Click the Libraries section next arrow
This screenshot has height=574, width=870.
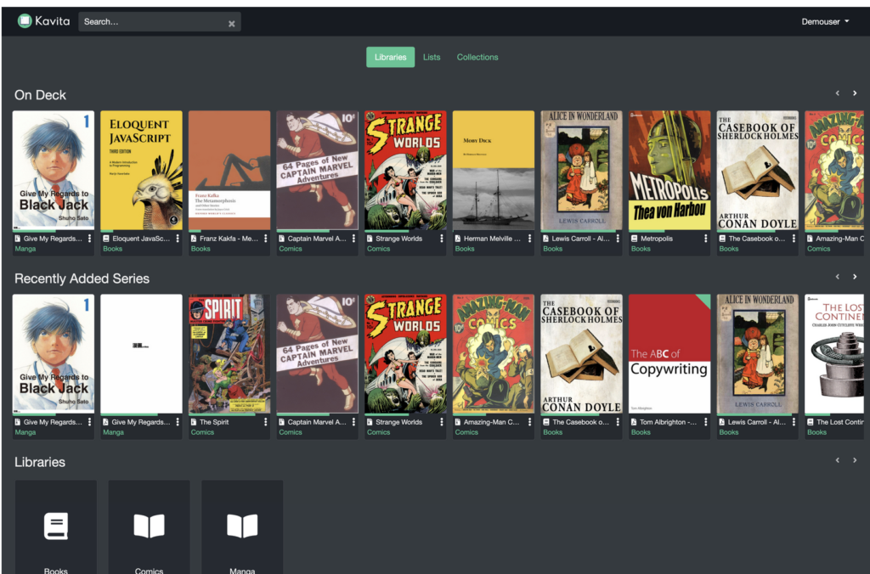pos(855,460)
